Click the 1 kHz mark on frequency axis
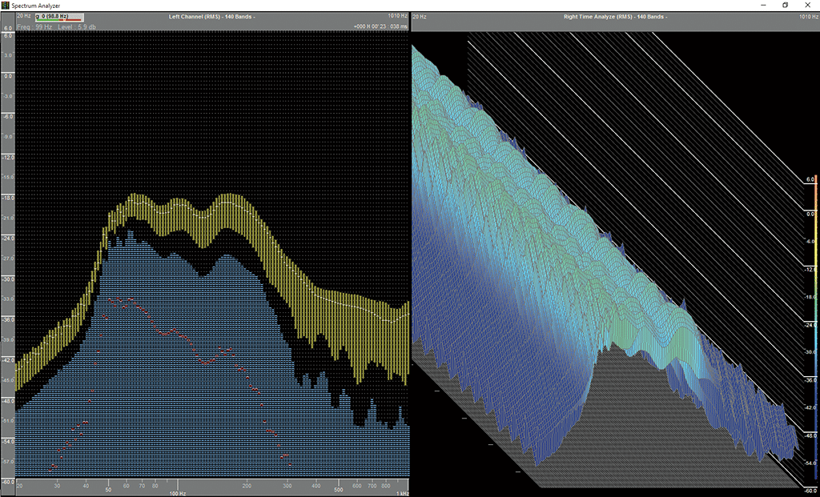 click(x=402, y=492)
